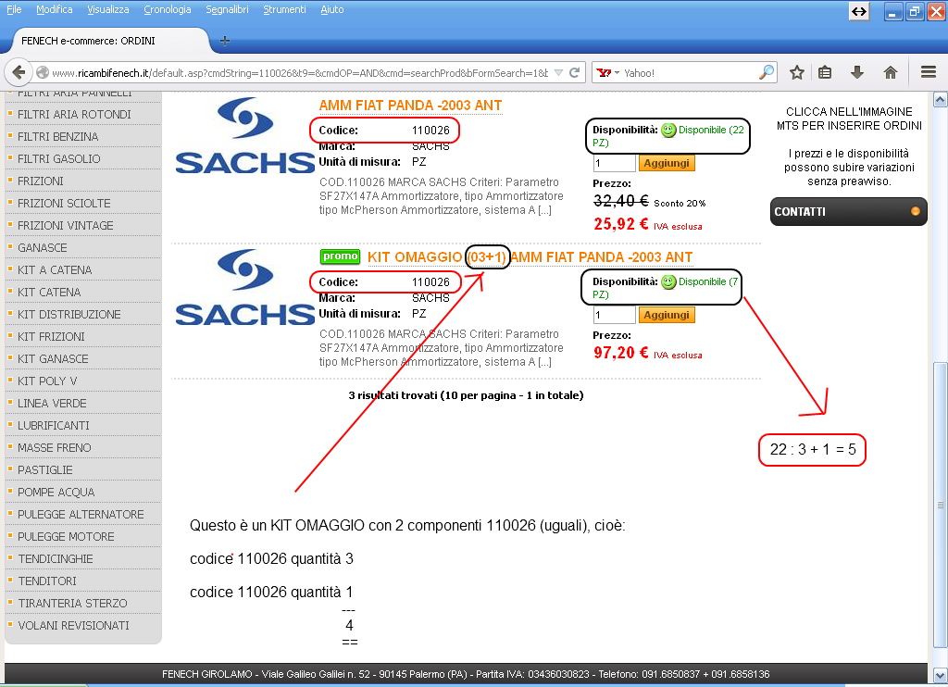Click the Yahoo! search box
This screenshot has width=948, height=687.
[x=689, y=73]
